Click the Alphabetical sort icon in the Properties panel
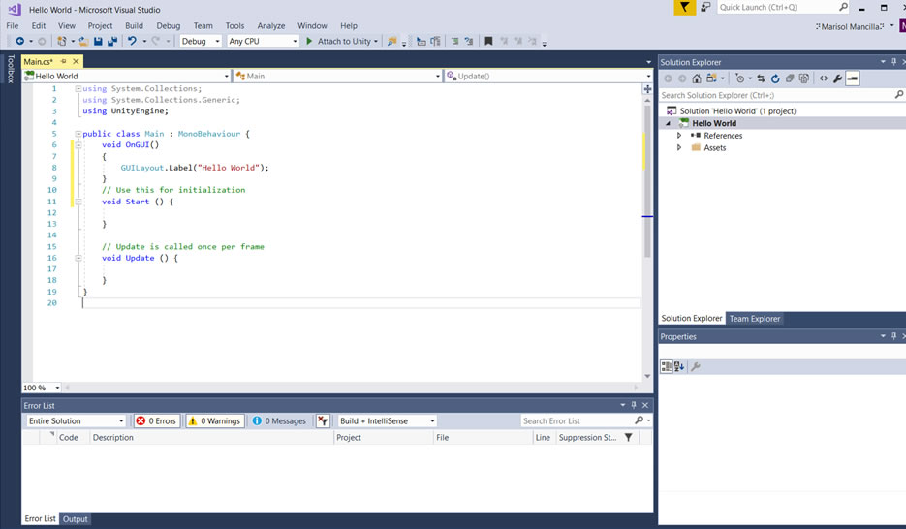This screenshot has width=906, height=529. click(679, 366)
